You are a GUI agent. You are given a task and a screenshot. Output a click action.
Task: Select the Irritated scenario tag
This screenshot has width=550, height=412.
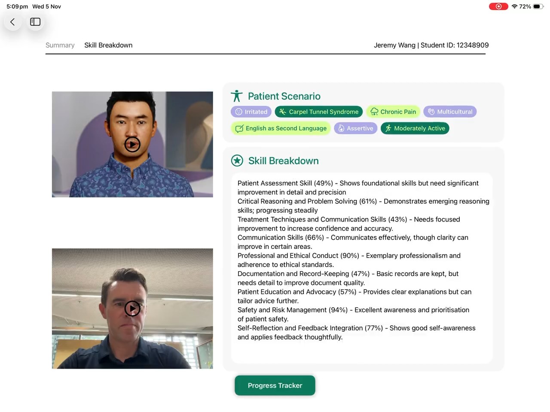(251, 112)
